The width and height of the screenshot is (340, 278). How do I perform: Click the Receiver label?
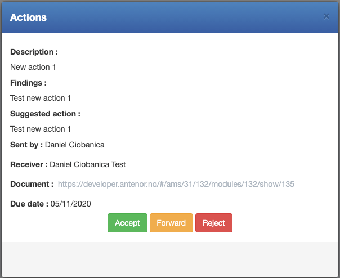pos(29,164)
